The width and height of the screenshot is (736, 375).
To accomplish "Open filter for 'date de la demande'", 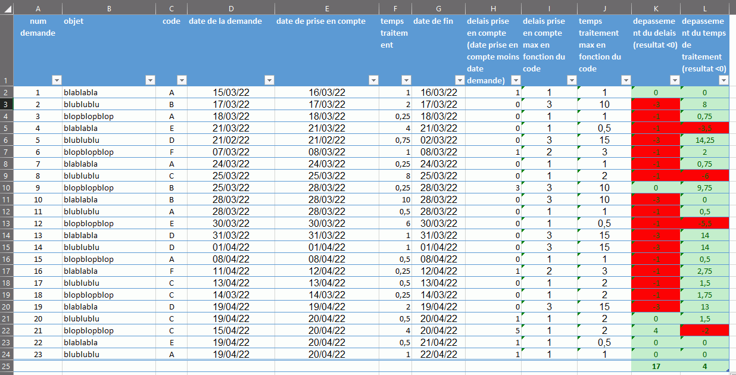I will 269,80.
